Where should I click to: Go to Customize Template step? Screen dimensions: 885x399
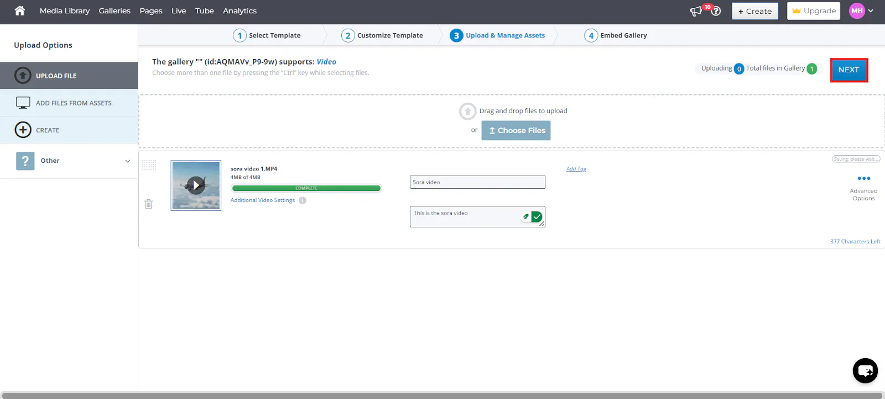point(382,35)
